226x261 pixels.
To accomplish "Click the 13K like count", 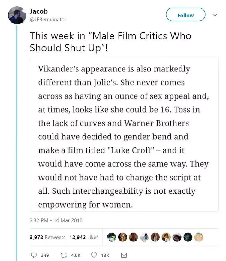I will 105,255.
